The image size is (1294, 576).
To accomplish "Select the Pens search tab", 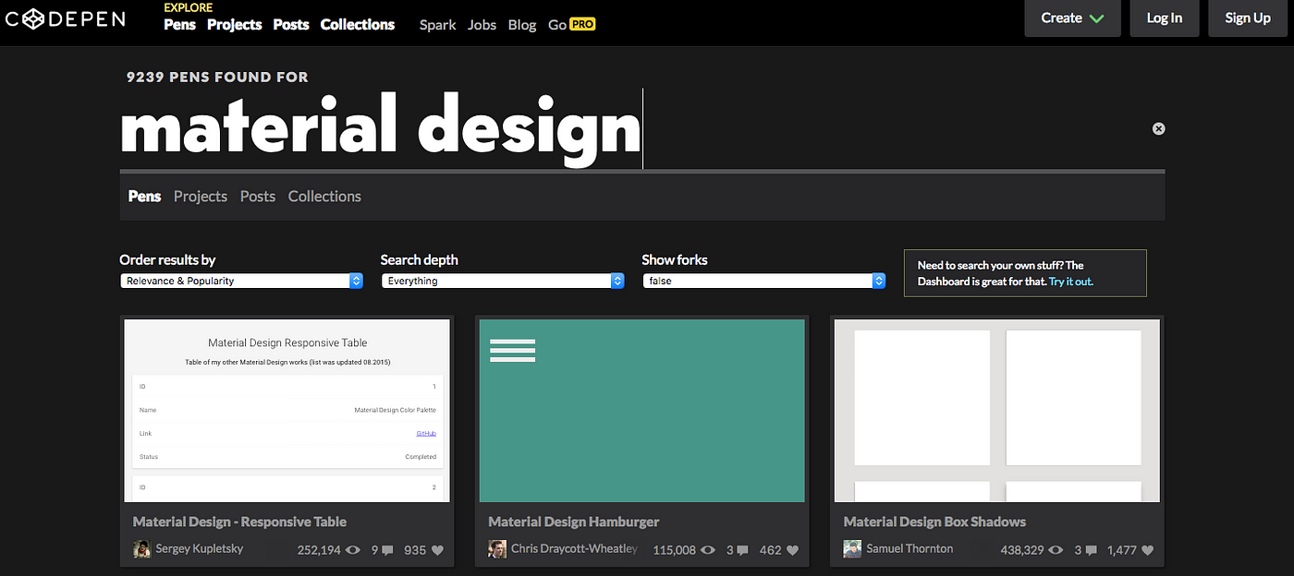I will (144, 196).
